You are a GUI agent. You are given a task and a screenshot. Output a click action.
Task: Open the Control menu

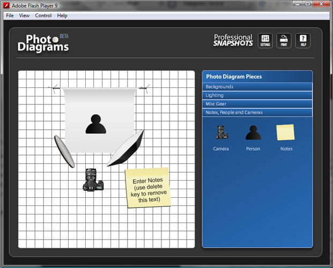click(x=43, y=16)
